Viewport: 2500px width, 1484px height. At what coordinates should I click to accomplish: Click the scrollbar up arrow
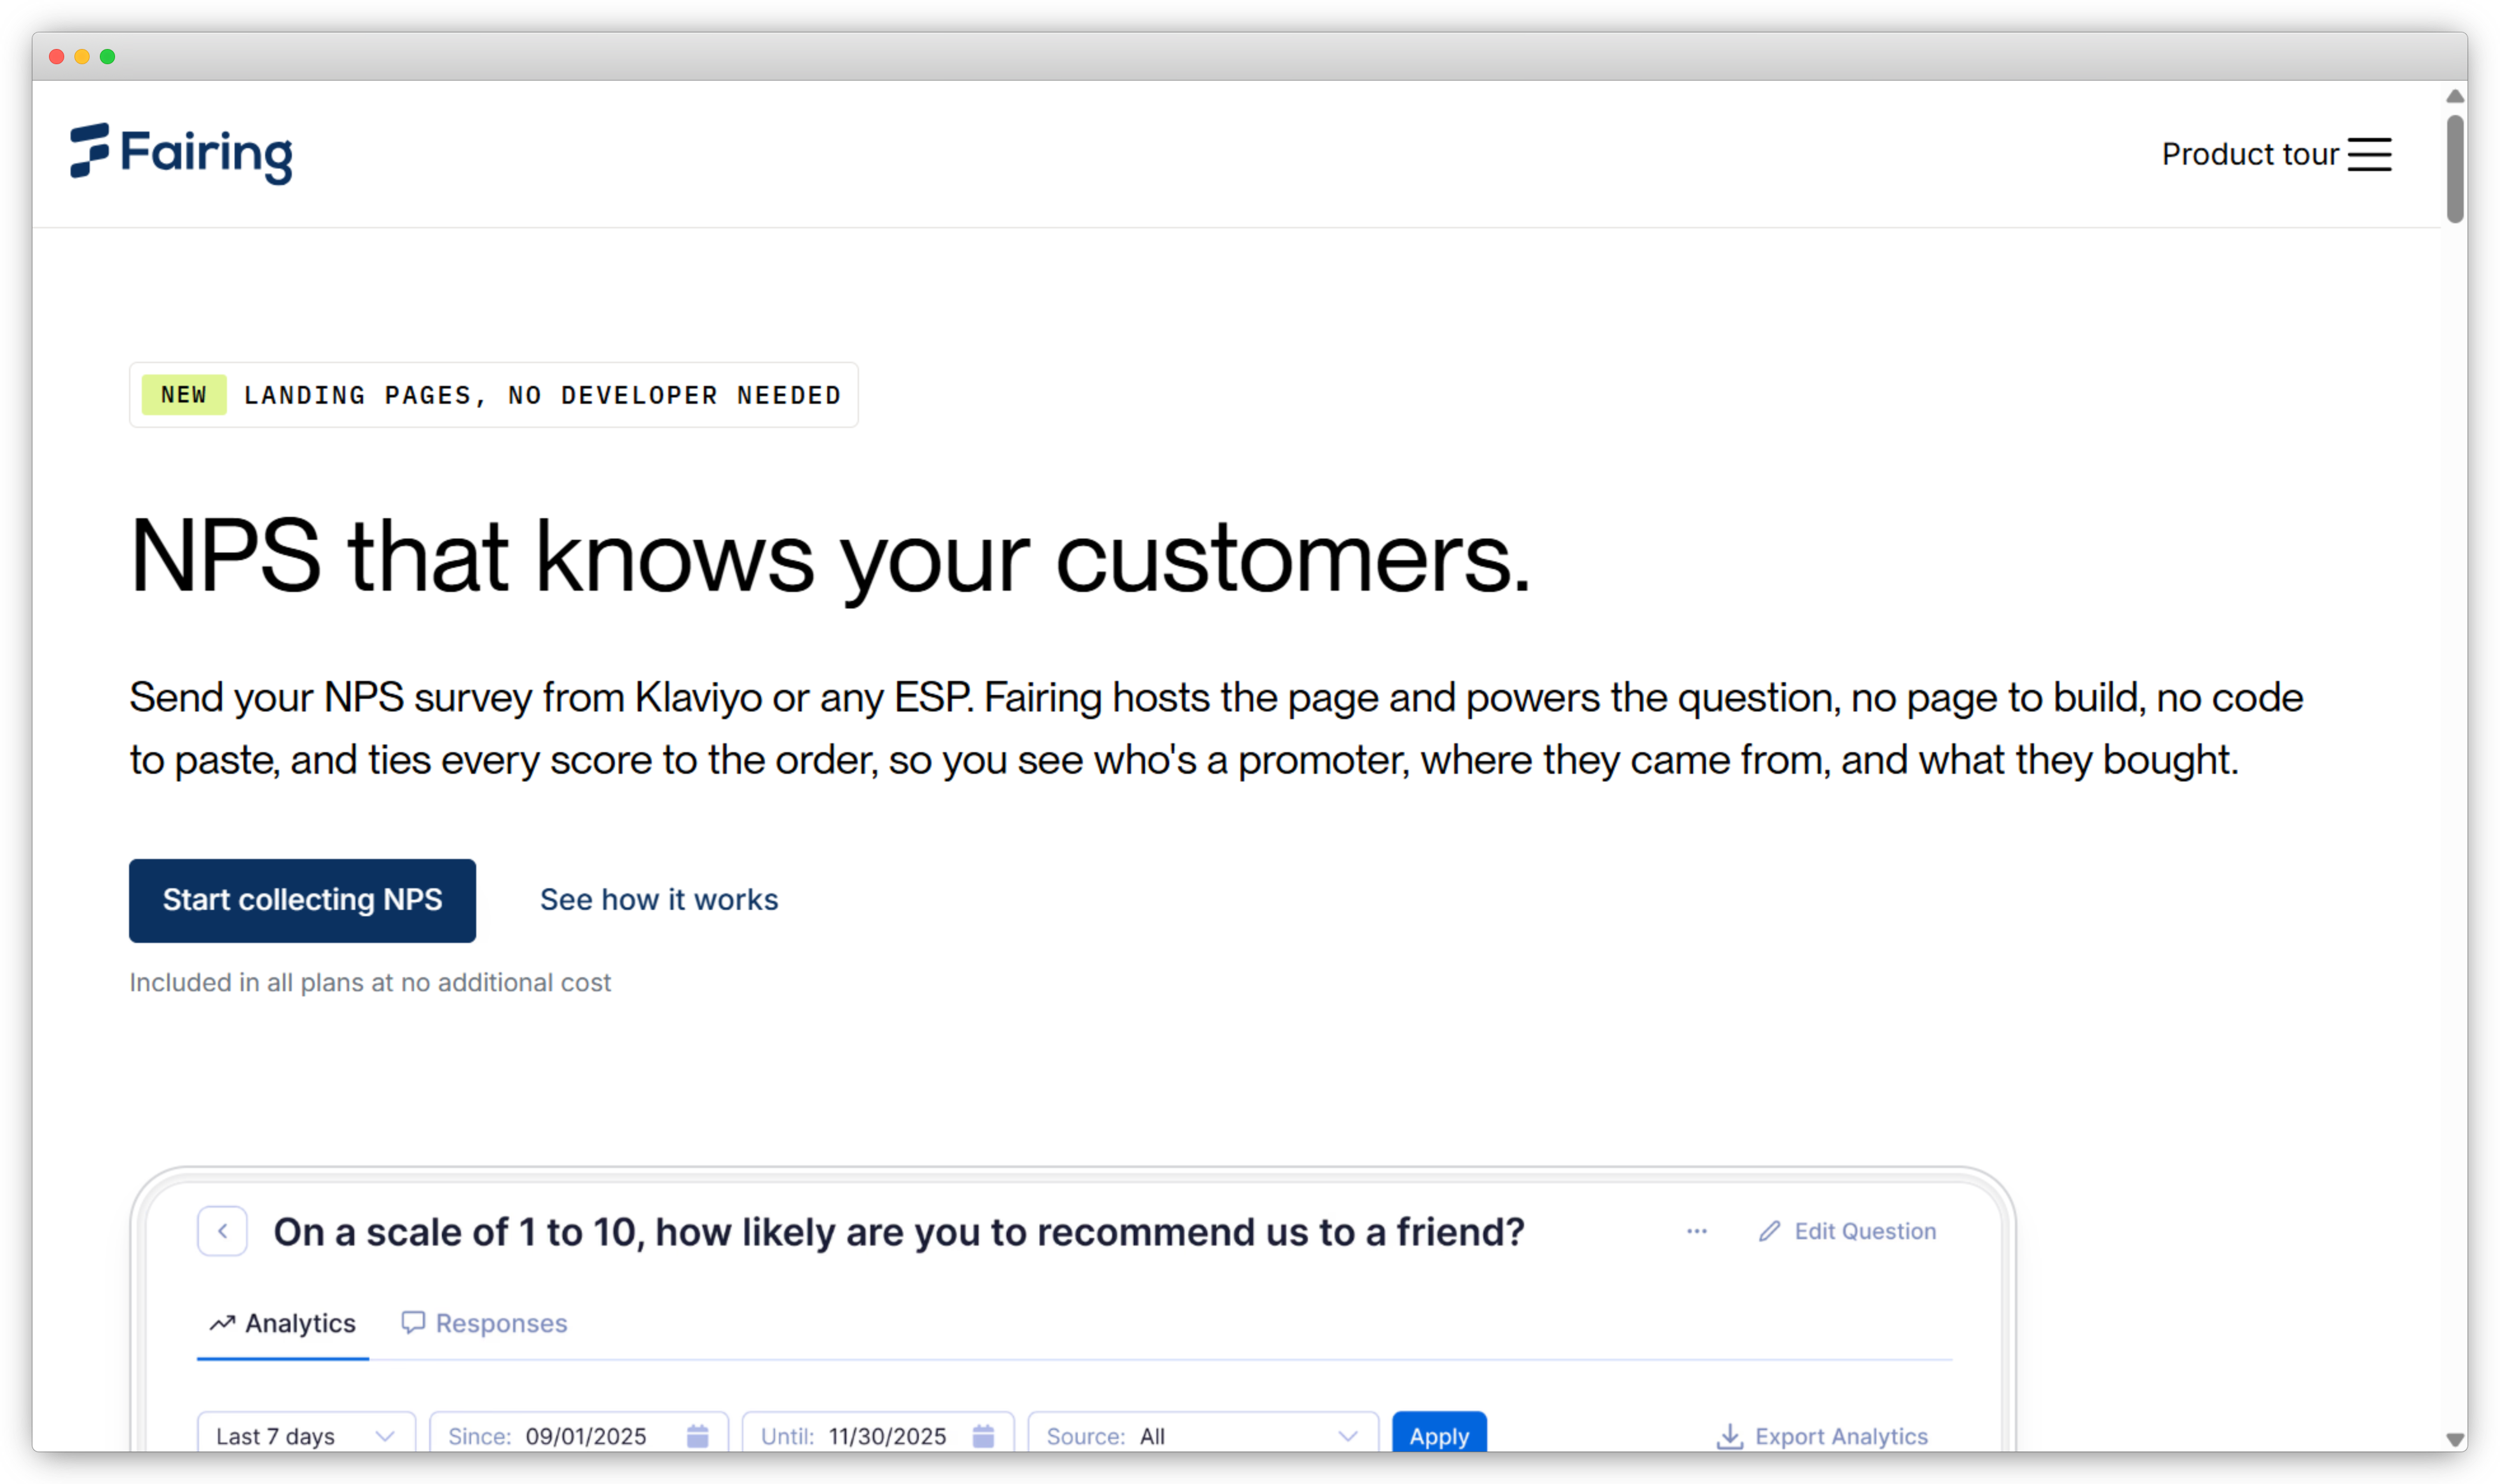tap(2454, 96)
